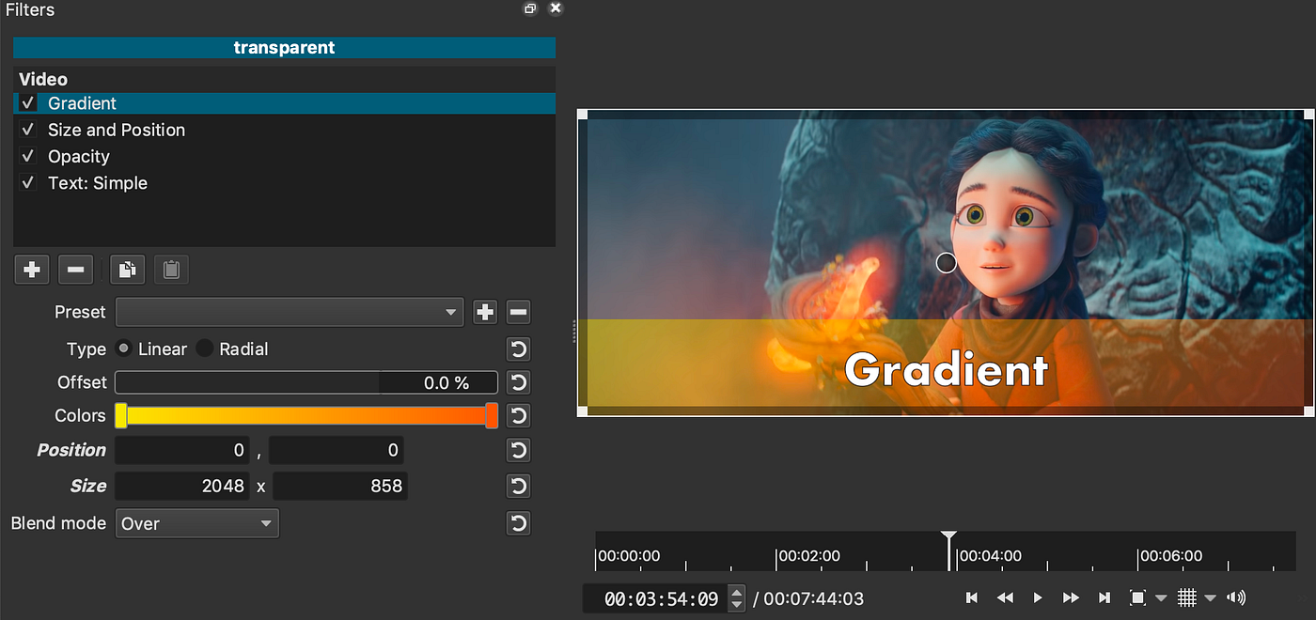Close the Filters panel
The image size is (1316, 620).
pos(556,8)
